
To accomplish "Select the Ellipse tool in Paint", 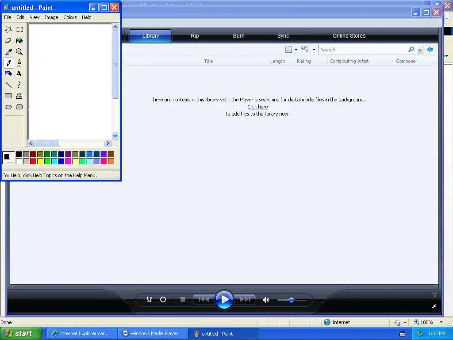I will [8, 107].
